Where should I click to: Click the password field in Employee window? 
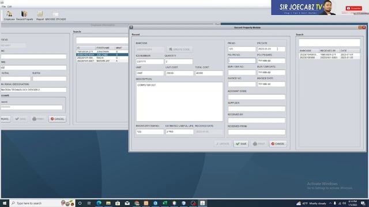click(32, 108)
